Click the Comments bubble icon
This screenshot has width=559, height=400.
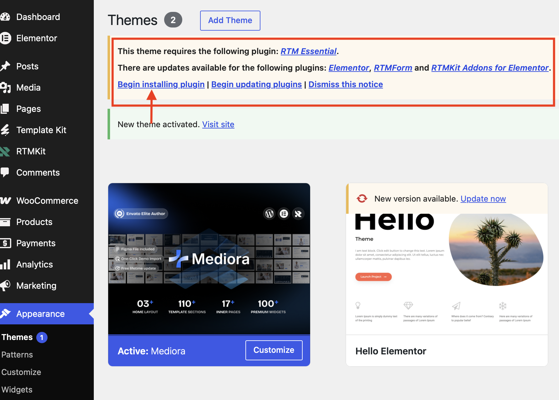(x=4, y=172)
